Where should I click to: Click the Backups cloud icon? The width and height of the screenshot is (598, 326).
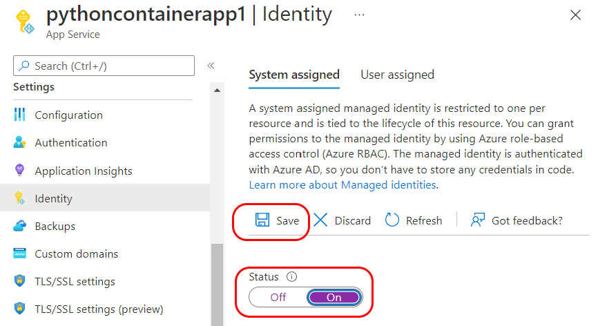tap(20, 227)
